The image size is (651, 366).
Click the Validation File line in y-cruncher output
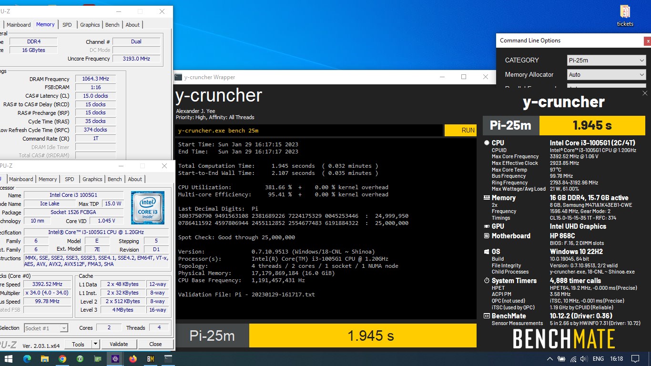click(x=246, y=295)
